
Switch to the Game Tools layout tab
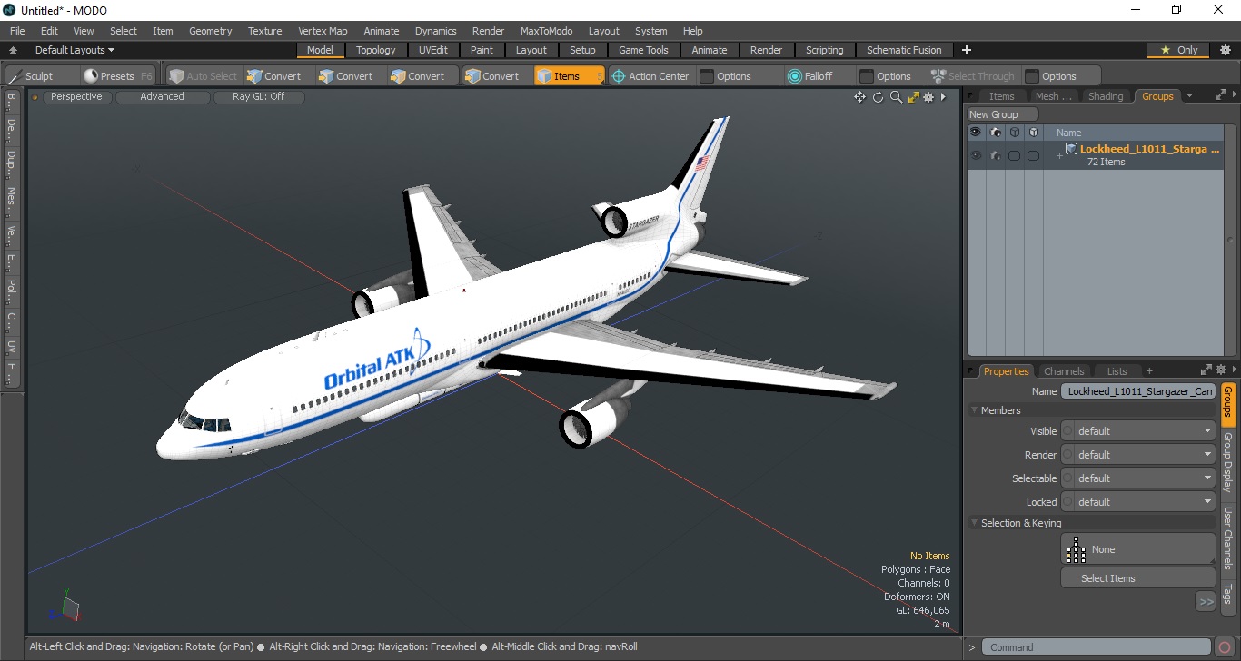click(643, 50)
